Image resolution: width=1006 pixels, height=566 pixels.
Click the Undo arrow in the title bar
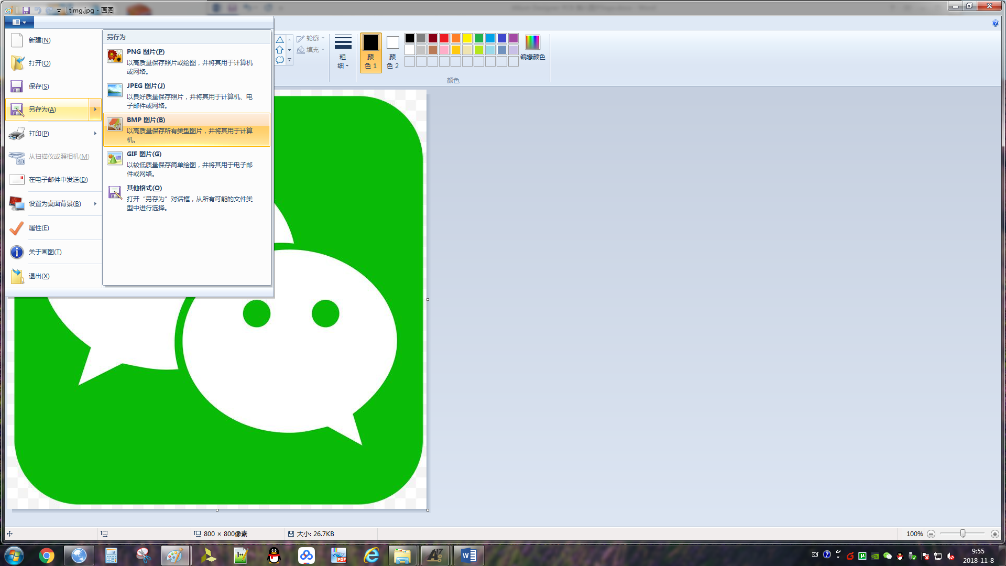(x=38, y=10)
